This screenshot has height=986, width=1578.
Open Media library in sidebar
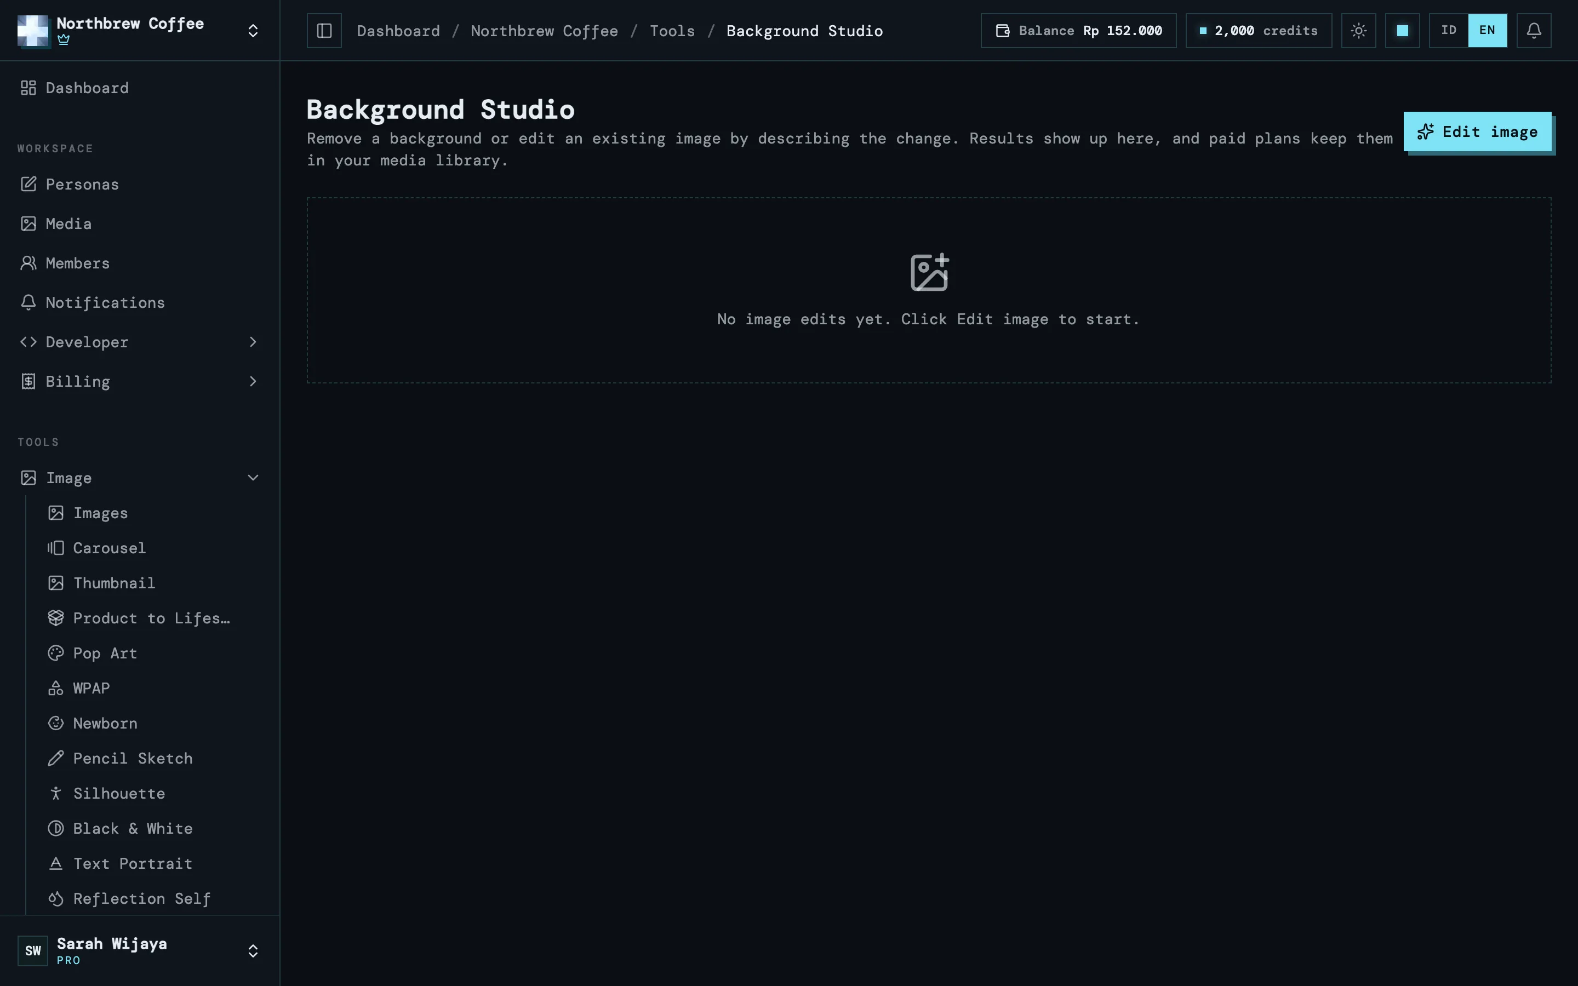click(x=140, y=223)
